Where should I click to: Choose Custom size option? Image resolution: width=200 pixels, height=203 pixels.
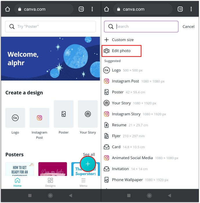coord(119,40)
